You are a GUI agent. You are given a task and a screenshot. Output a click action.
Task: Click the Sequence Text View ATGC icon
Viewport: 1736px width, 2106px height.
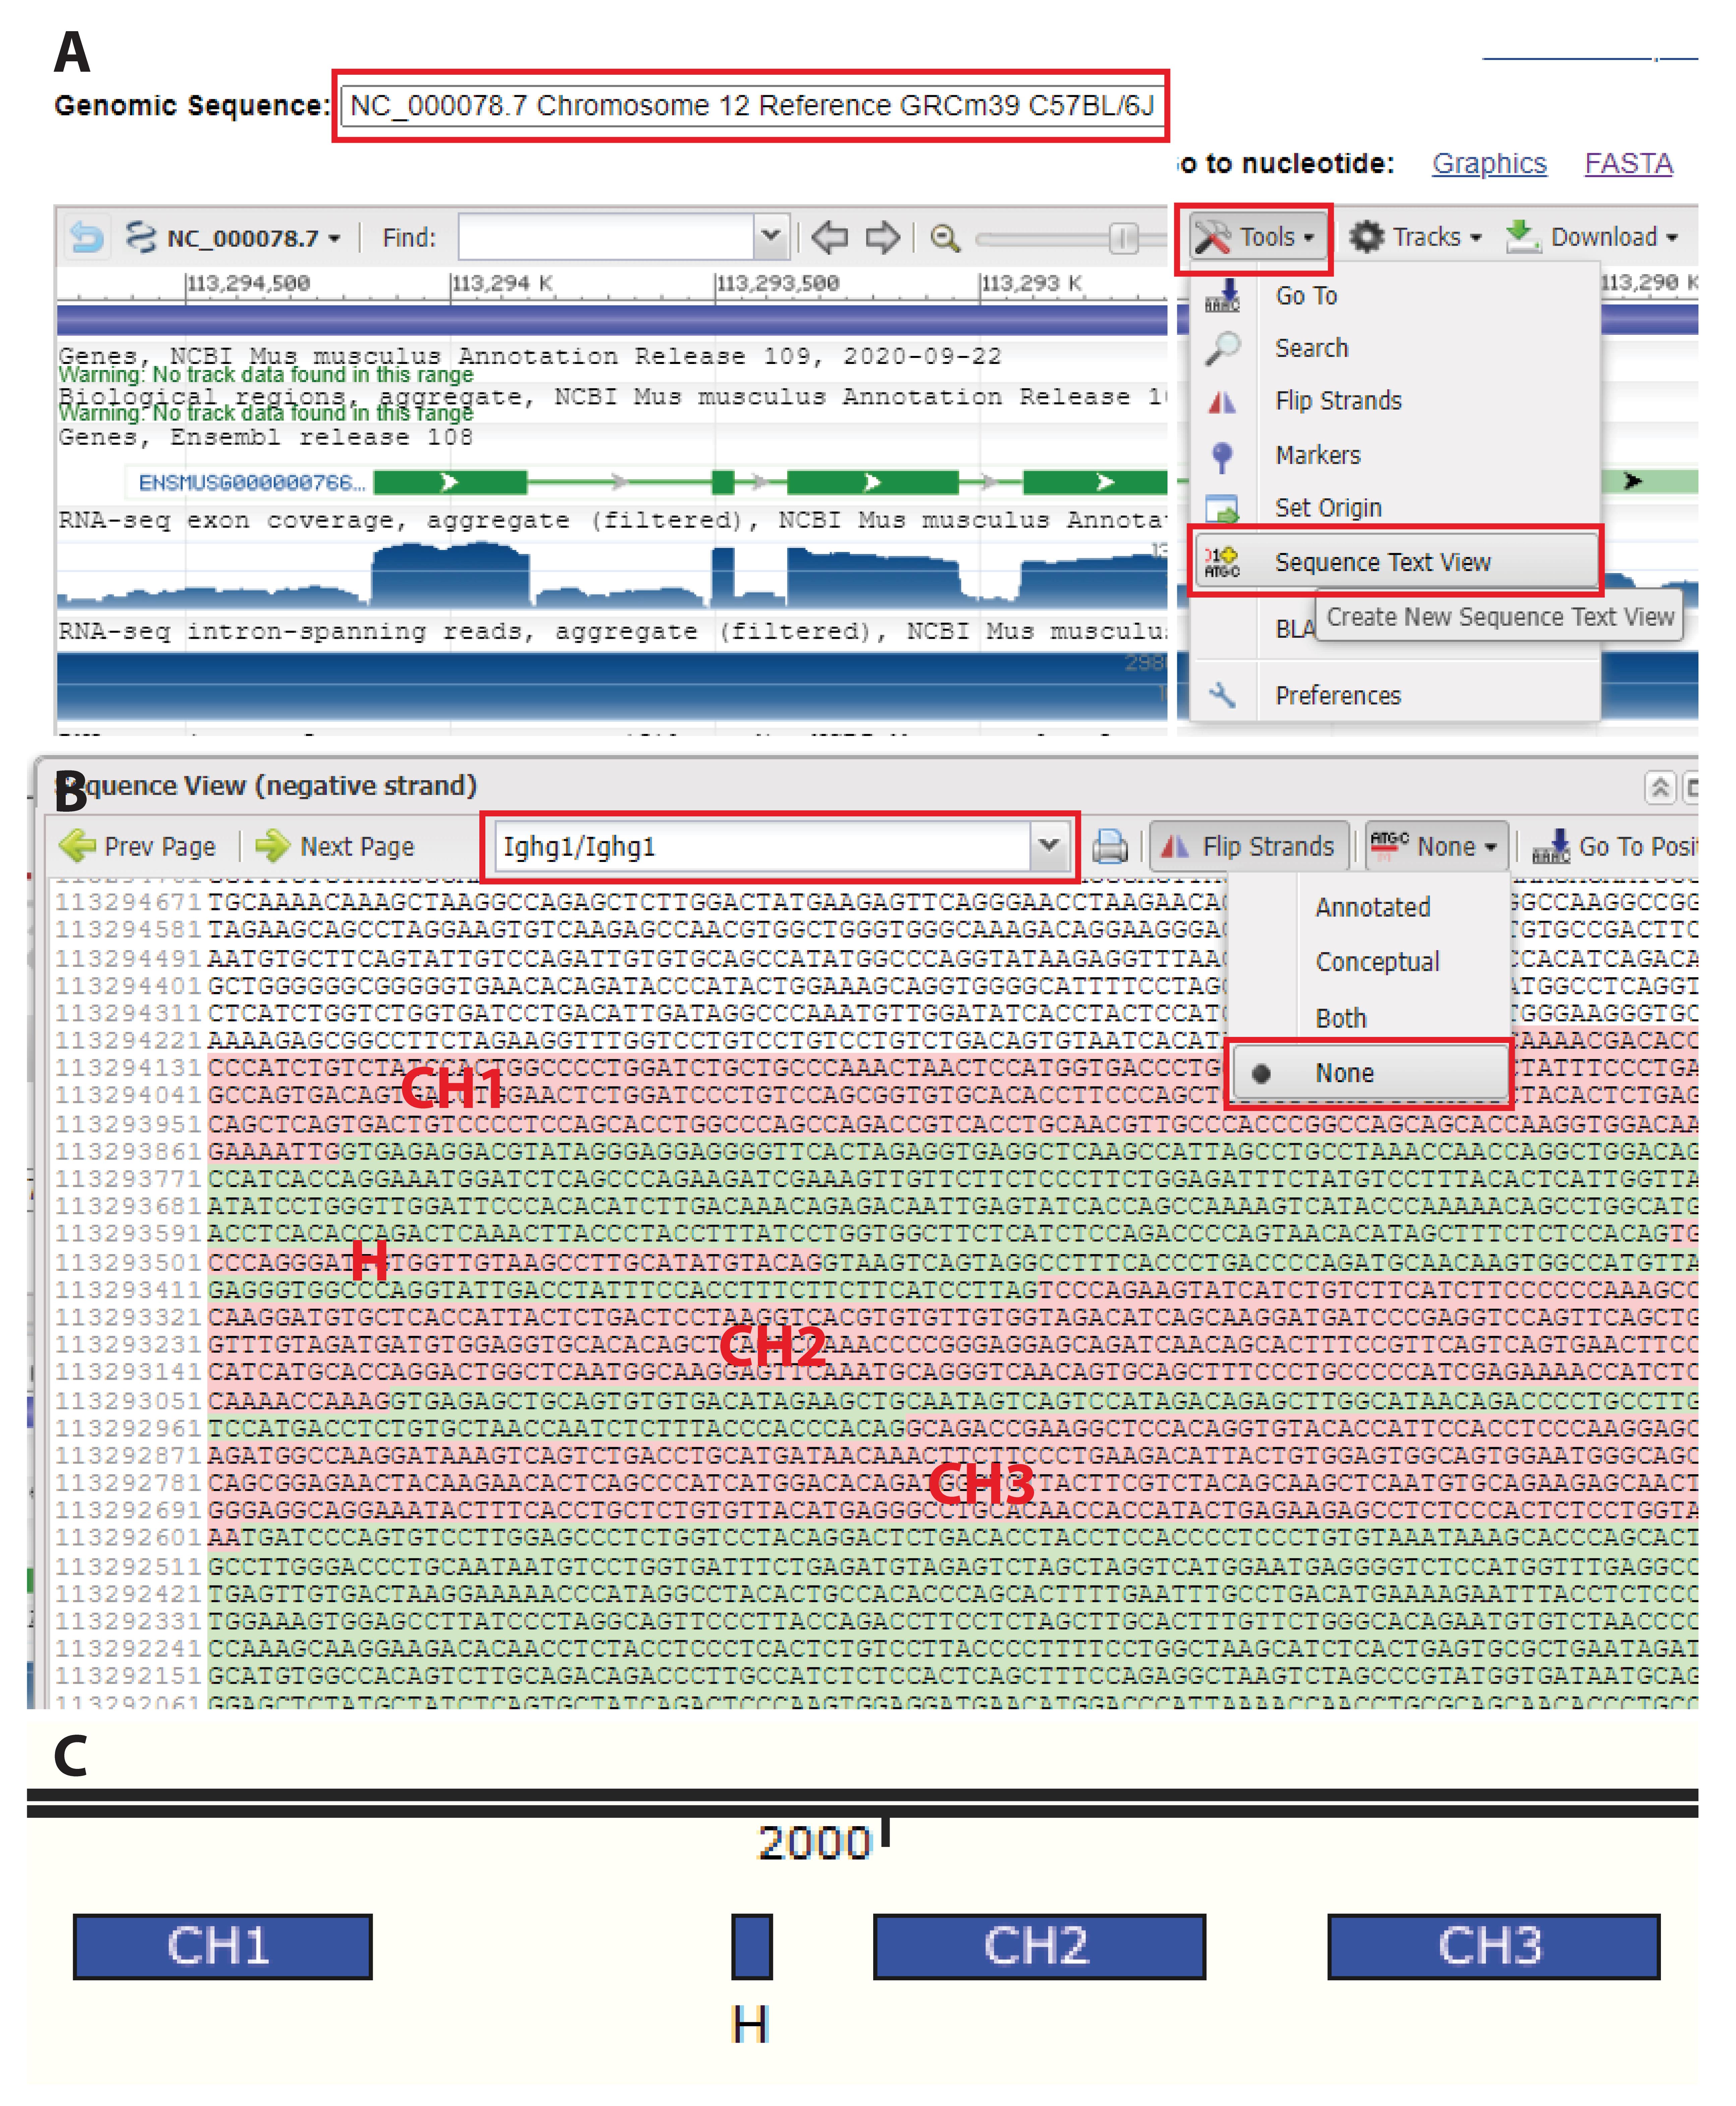coord(1222,562)
